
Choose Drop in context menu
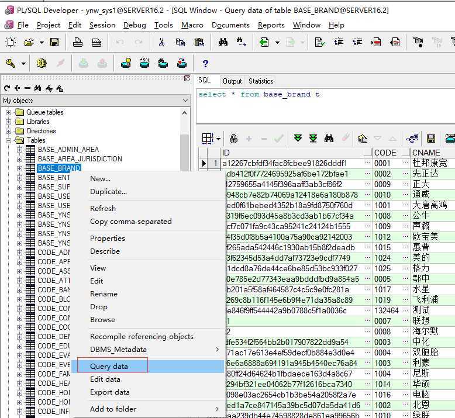148,306
